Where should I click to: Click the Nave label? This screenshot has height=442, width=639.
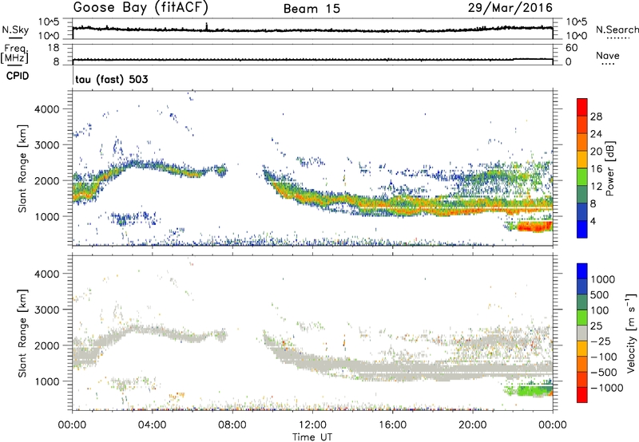point(608,56)
